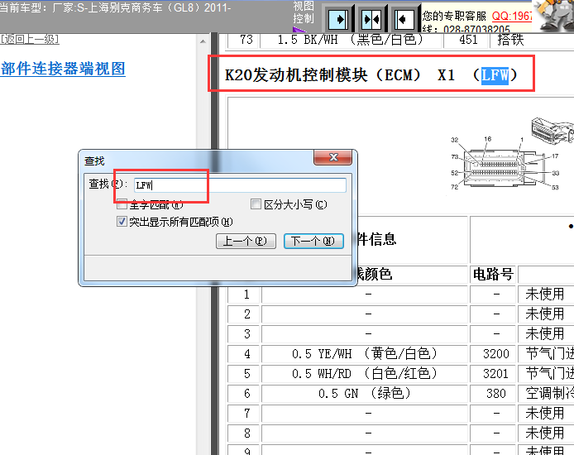Toggle 全字匹配 whole-word checkbox
Viewport: 574px width, 455px height.
(122, 204)
